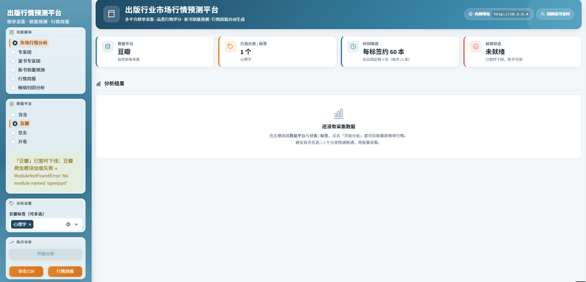Viewport: 586px width, 282px height.
Task: Click the 分析设置 tag icon
Action: [12, 204]
